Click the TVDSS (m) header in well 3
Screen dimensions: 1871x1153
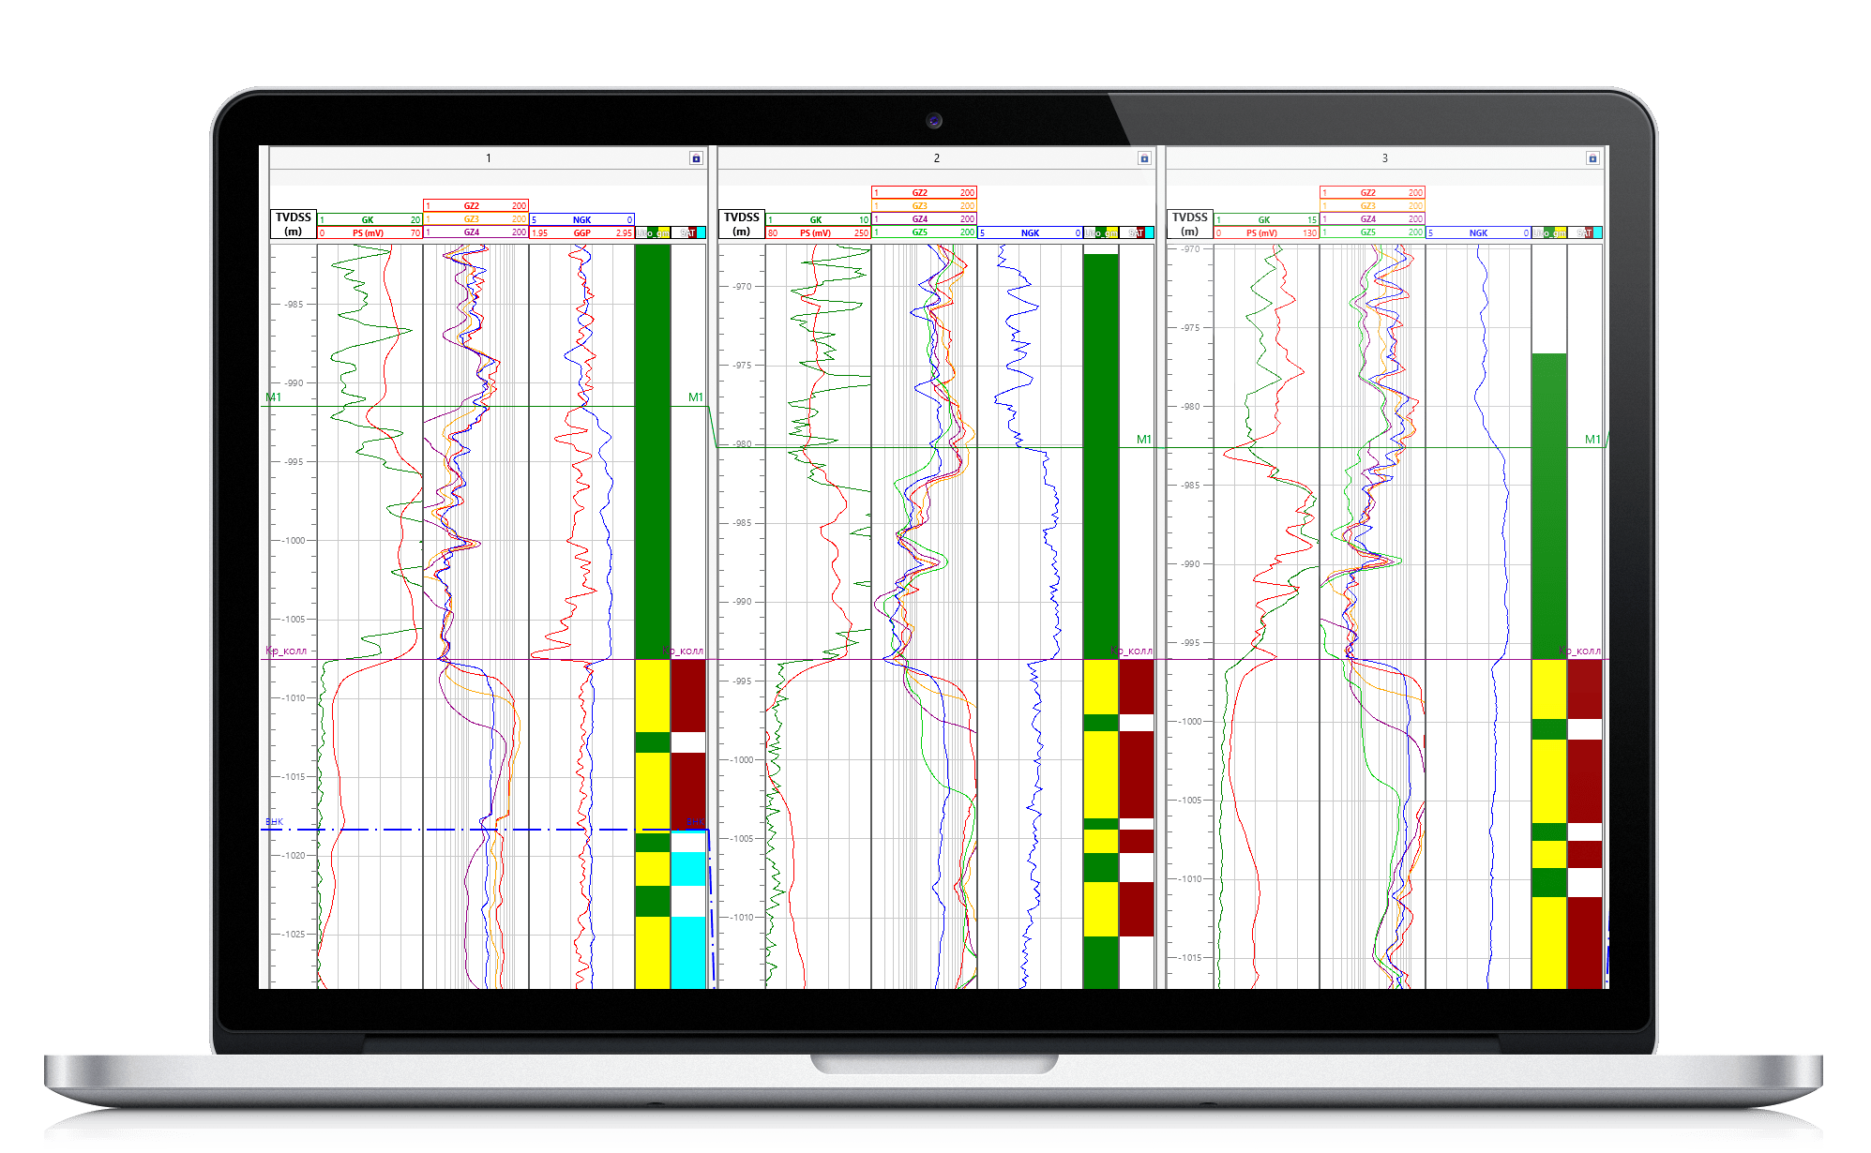(x=1190, y=224)
